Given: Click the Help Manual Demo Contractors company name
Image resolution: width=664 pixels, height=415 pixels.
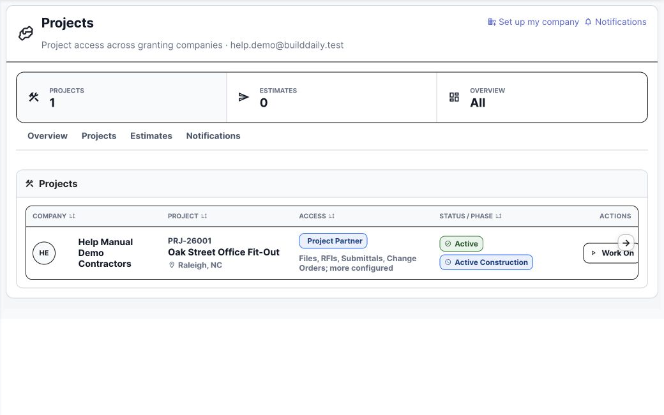Looking at the screenshot, I should tap(105, 253).
